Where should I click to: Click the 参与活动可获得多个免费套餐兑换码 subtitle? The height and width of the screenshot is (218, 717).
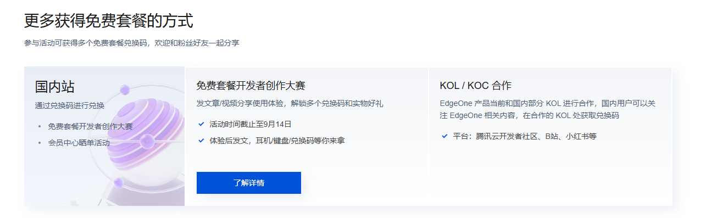(86, 43)
